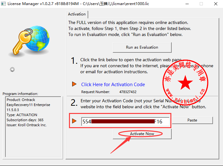Click the orange arrow beside the code field
This screenshot has height=166, width=223.
(x=74, y=121)
